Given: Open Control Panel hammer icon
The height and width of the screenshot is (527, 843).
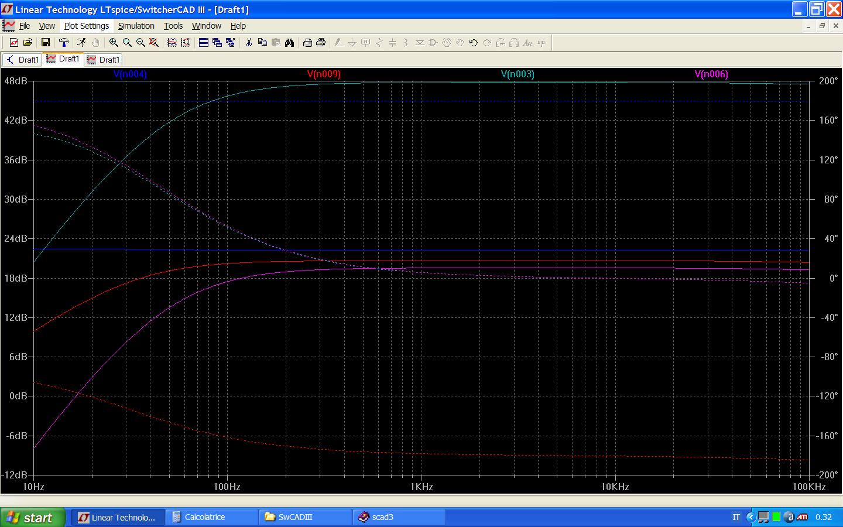Looking at the screenshot, I should click(64, 42).
